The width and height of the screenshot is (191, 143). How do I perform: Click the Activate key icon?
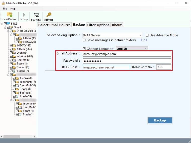tap(49, 15)
